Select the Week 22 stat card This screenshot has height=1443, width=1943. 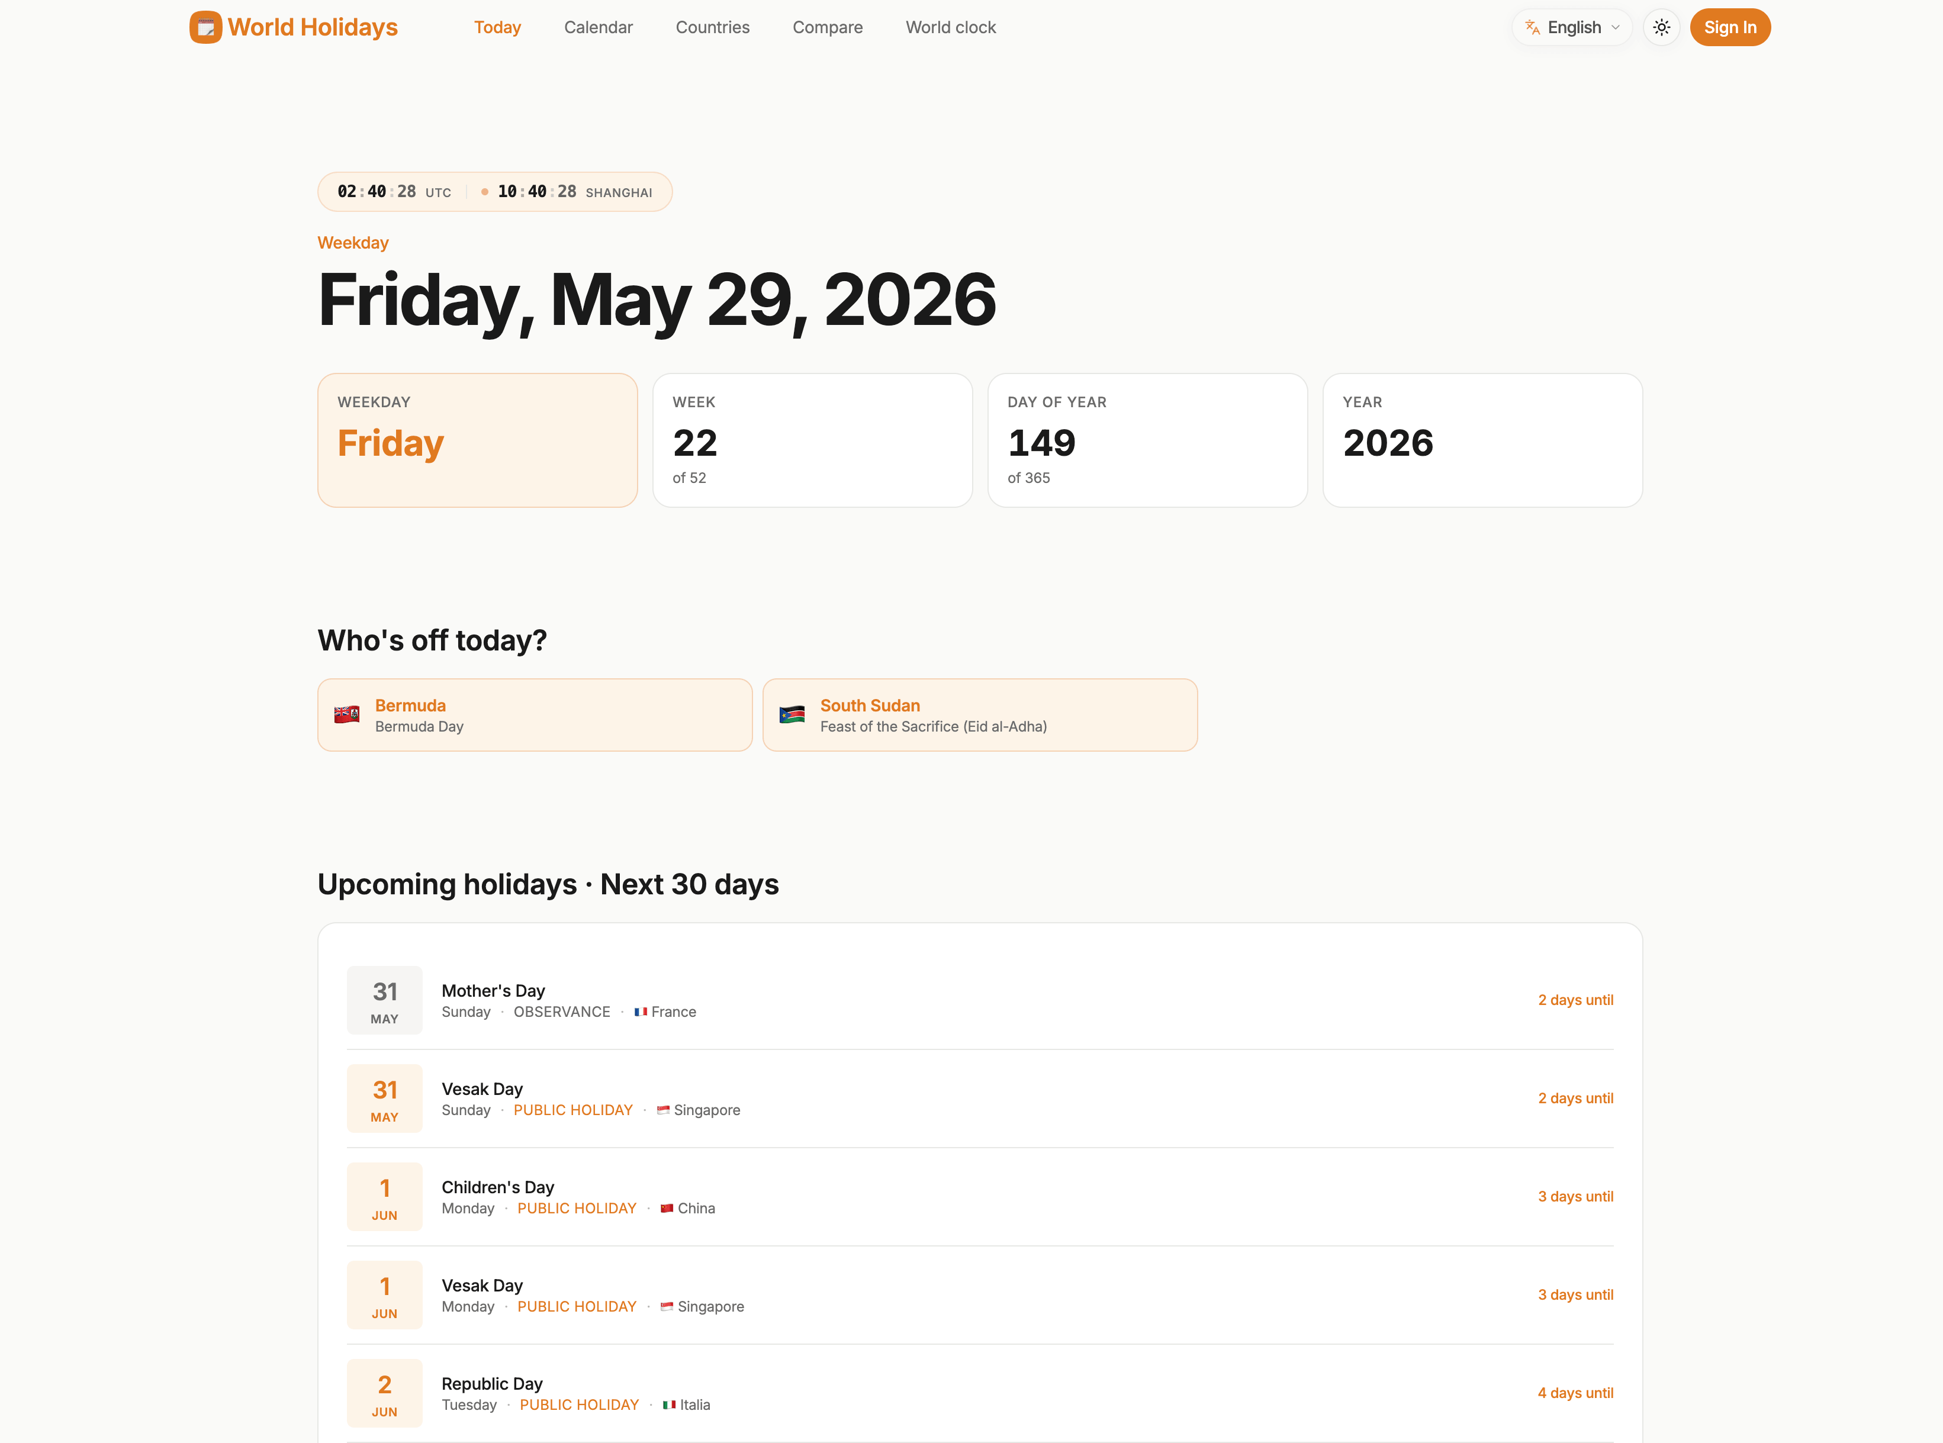click(812, 440)
